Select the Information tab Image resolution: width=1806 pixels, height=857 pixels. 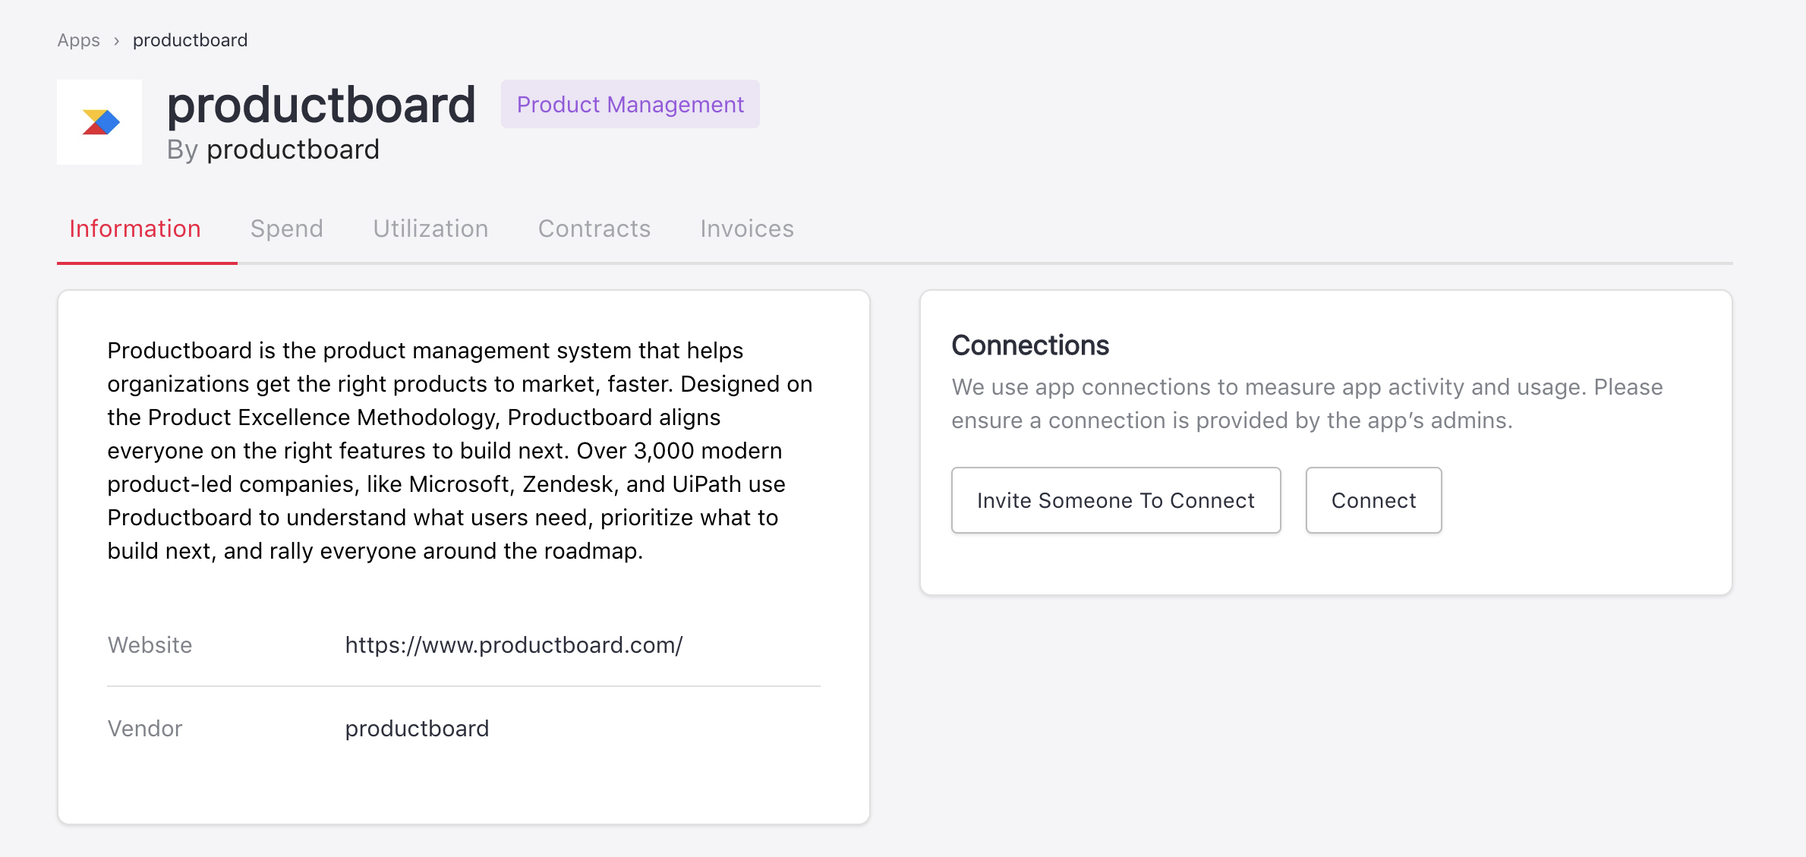click(x=135, y=228)
